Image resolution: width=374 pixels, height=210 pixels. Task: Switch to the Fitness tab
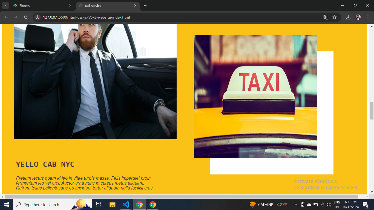[x=42, y=5]
